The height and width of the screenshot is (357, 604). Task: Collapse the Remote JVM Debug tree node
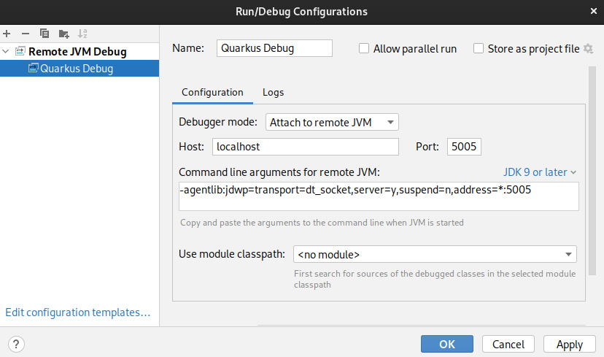click(6, 51)
